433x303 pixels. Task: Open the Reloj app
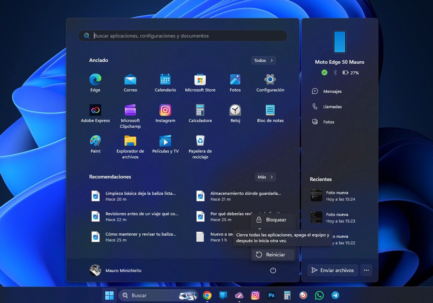235,111
